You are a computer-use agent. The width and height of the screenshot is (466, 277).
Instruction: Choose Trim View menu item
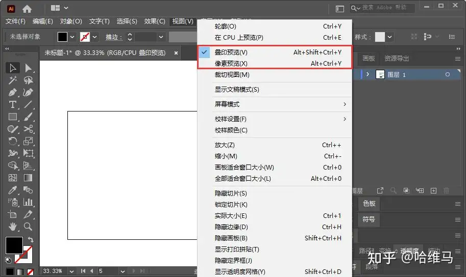tap(274, 75)
